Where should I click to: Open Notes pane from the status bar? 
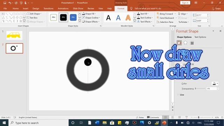tap(140, 117)
